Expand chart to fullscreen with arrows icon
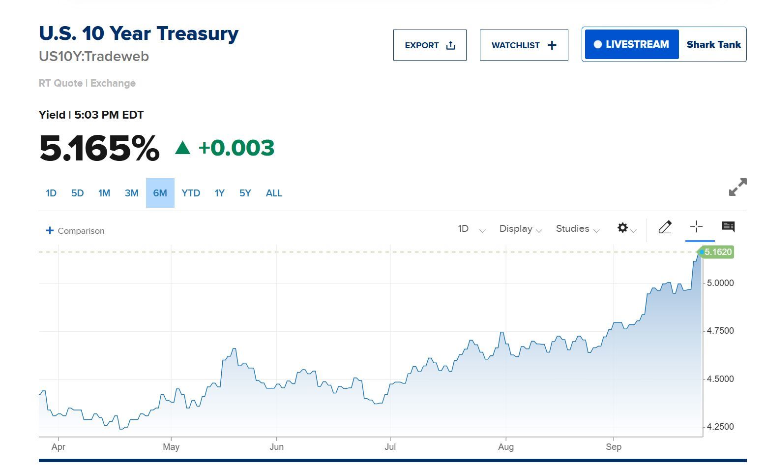Image resolution: width=767 pixels, height=473 pixels. click(x=737, y=187)
